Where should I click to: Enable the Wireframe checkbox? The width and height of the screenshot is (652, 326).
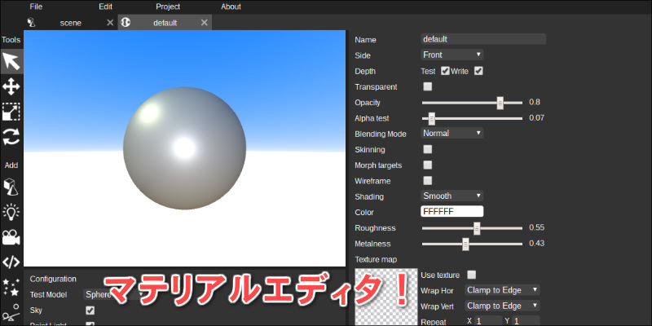click(x=427, y=180)
